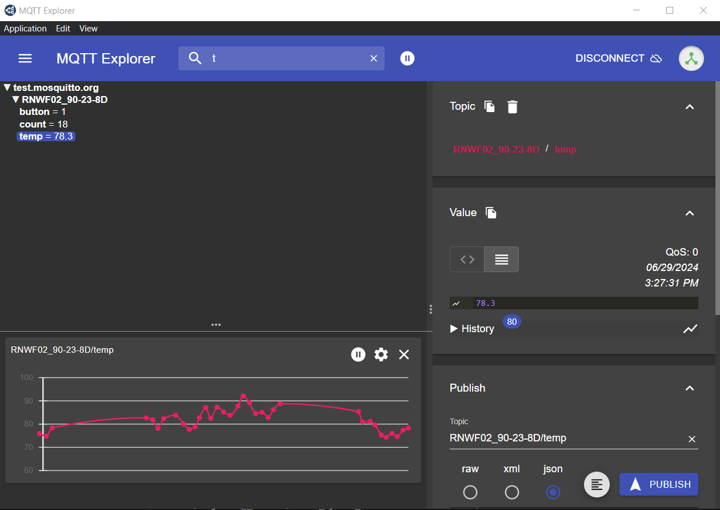The image size is (720, 510).
Task: Pause the temp chart
Action: [358, 354]
